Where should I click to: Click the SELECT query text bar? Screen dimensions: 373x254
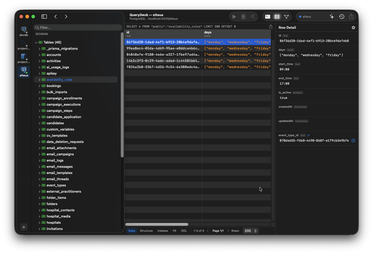[x=181, y=26]
